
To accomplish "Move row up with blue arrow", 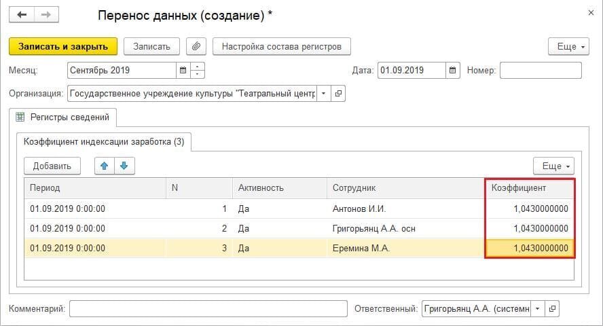I will click(x=104, y=166).
